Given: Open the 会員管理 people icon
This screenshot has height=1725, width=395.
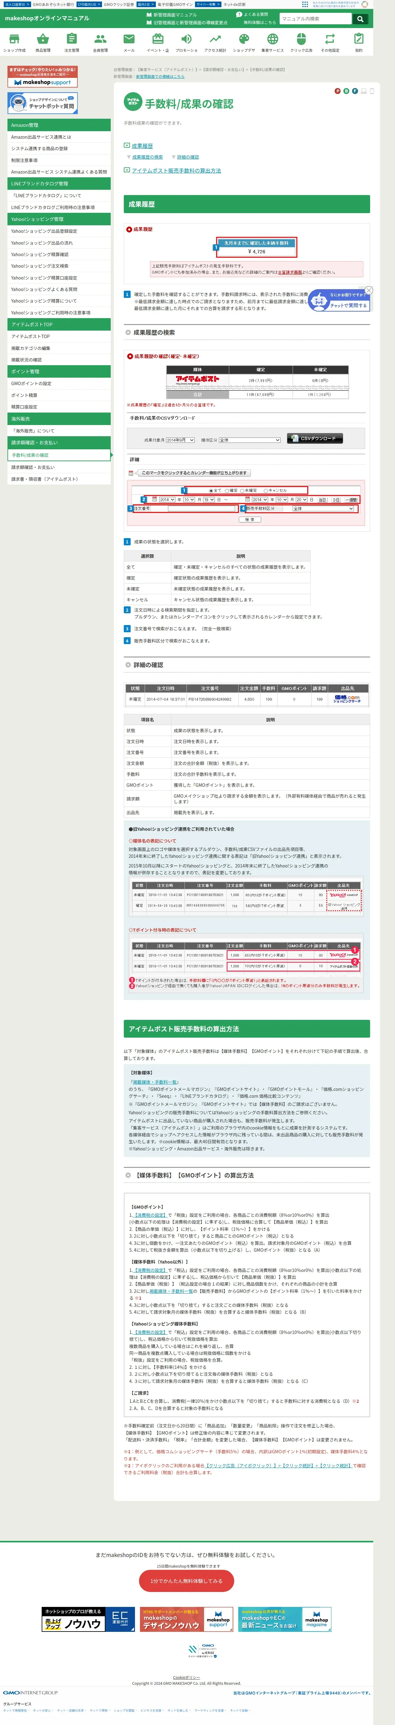Looking at the screenshot, I should point(100,39).
